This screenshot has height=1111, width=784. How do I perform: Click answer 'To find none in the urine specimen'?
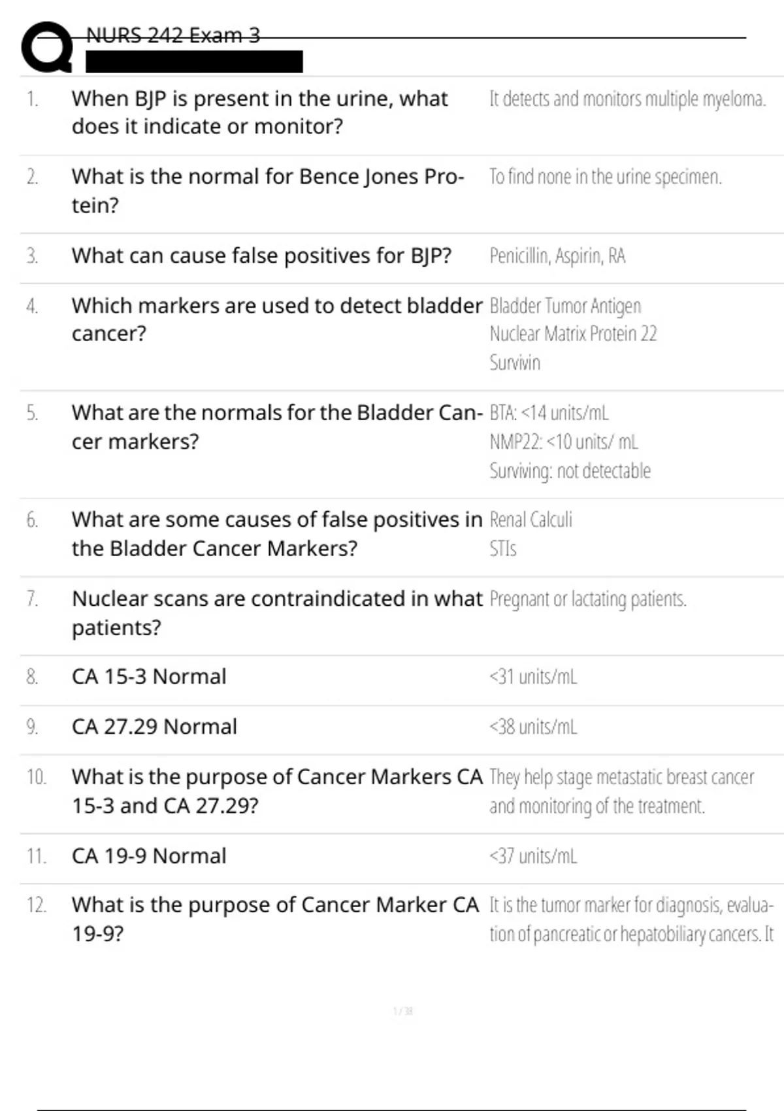[605, 177]
